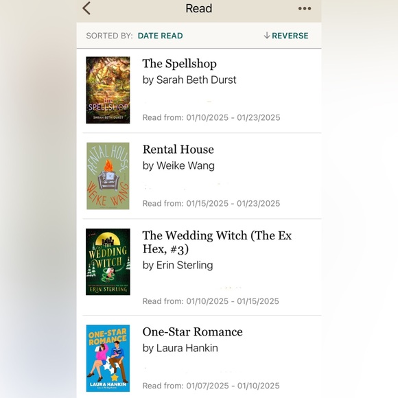
Task: Select The Wedding Witch title text
Action: pos(217,242)
